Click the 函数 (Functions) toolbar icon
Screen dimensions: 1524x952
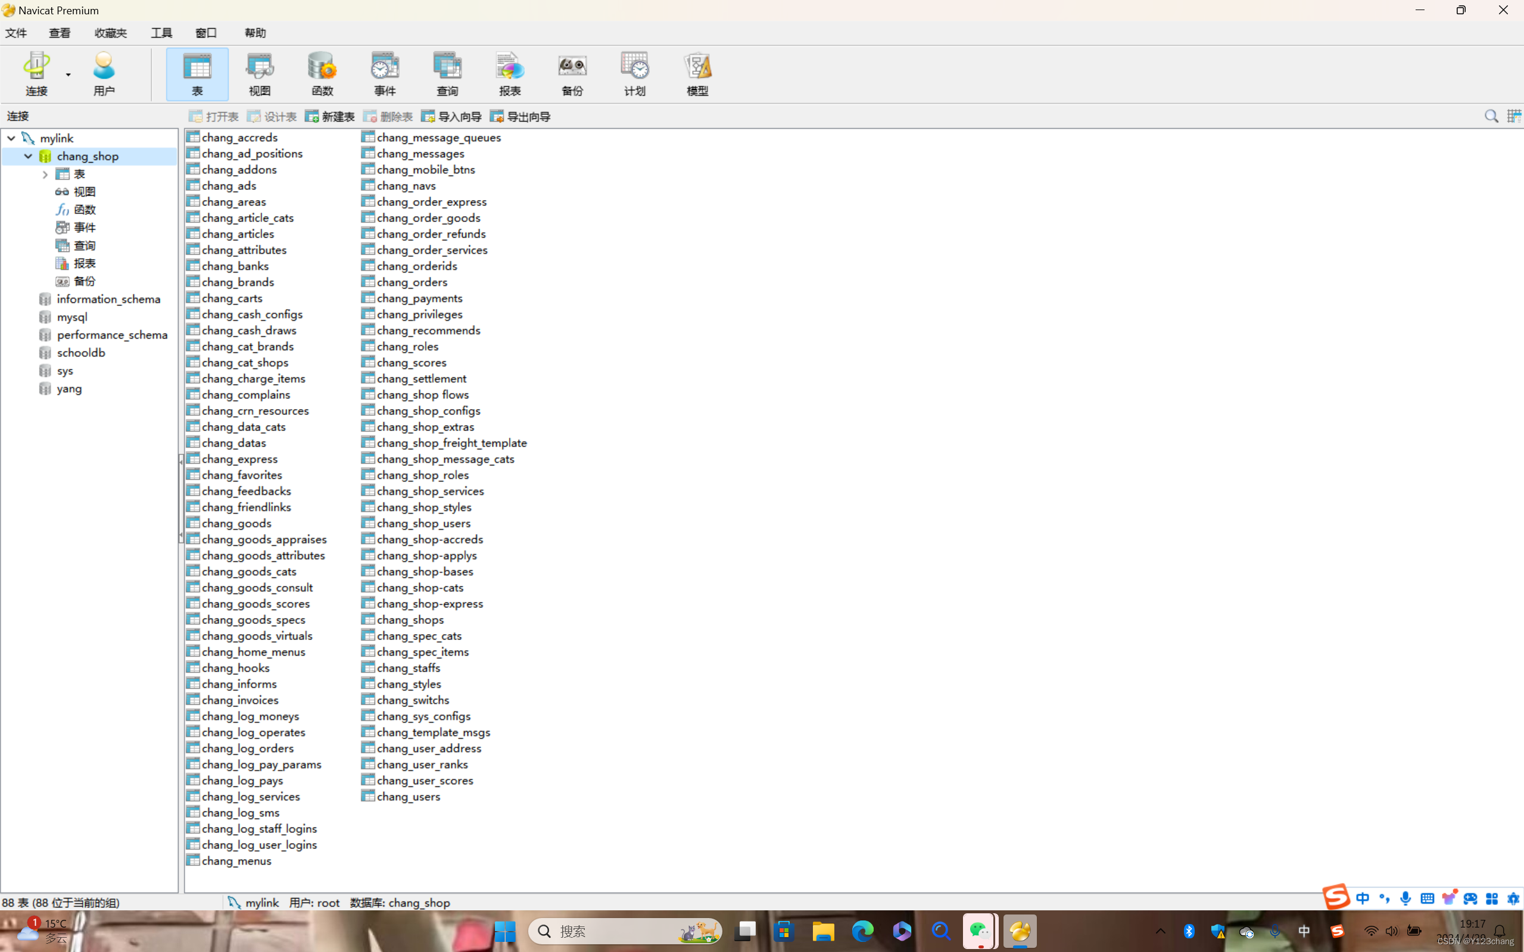(322, 74)
